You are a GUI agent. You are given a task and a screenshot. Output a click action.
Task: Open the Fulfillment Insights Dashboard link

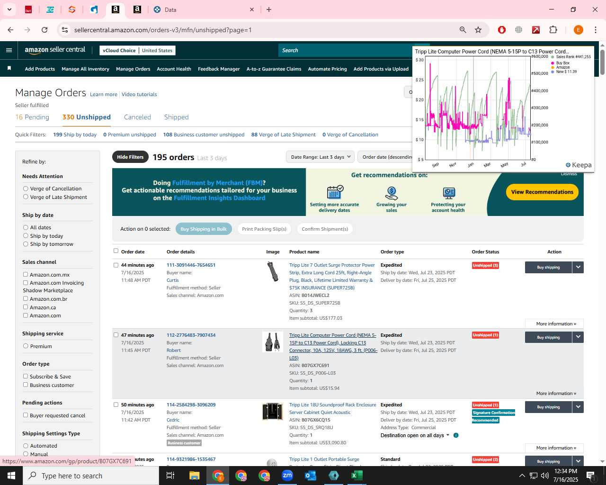(x=219, y=198)
